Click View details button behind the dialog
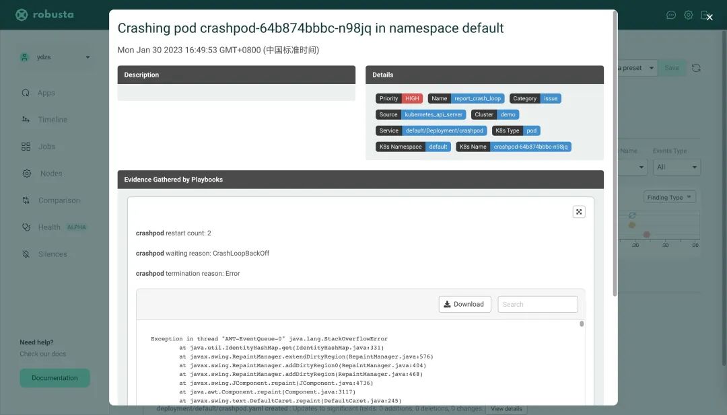Image resolution: width=727 pixels, height=415 pixels. click(x=506, y=409)
